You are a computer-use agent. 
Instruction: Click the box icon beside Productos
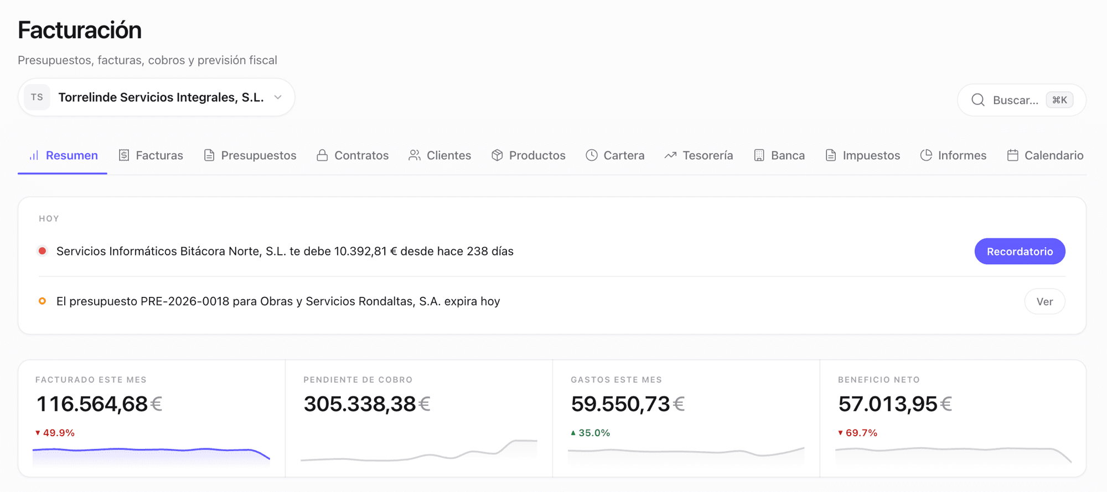click(x=497, y=155)
